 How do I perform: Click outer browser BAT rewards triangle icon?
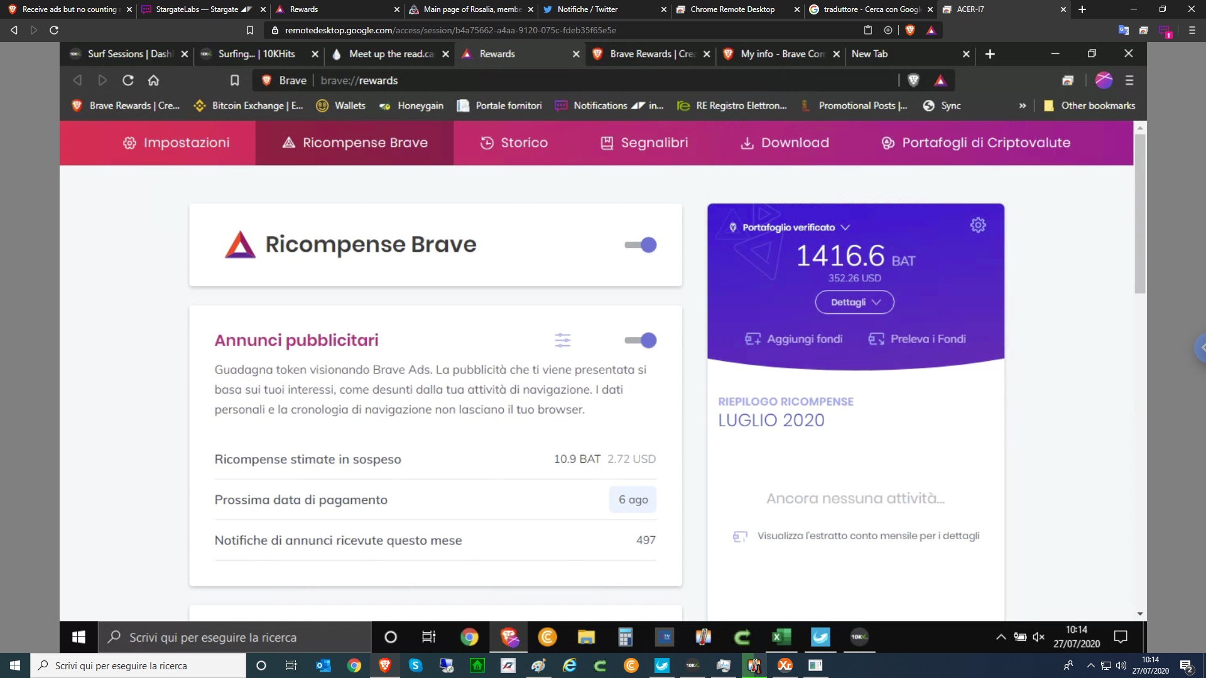point(931,30)
